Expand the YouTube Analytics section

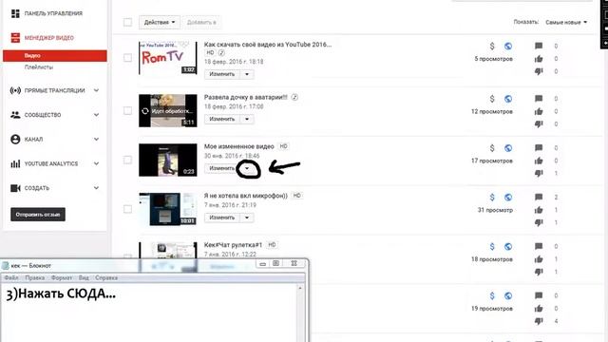coord(96,163)
